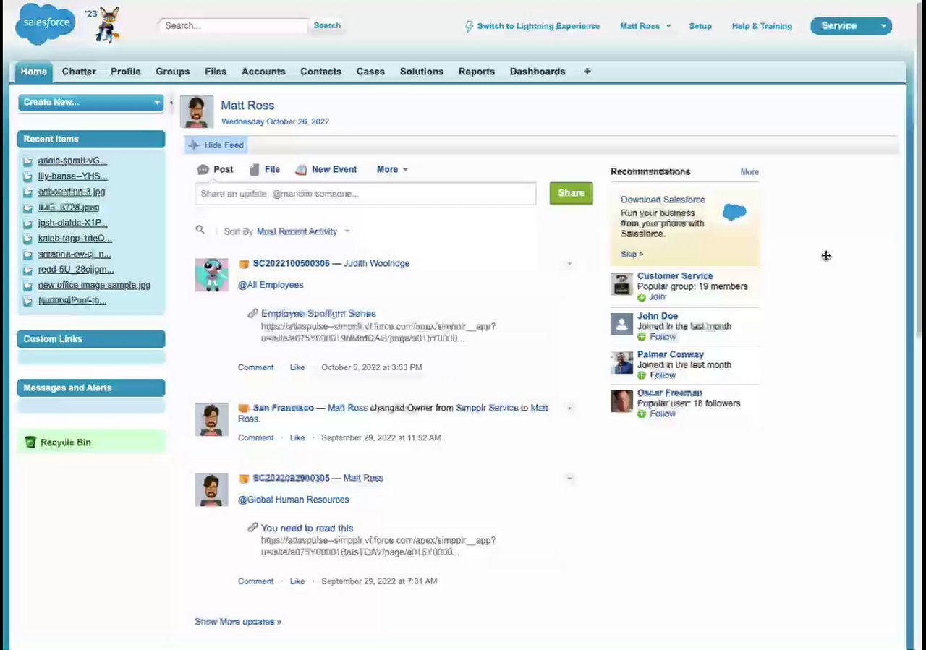This screenshot has height=650, width=926.
Task: Click case icon beside SC2022092900305
Action: [244, 479]
